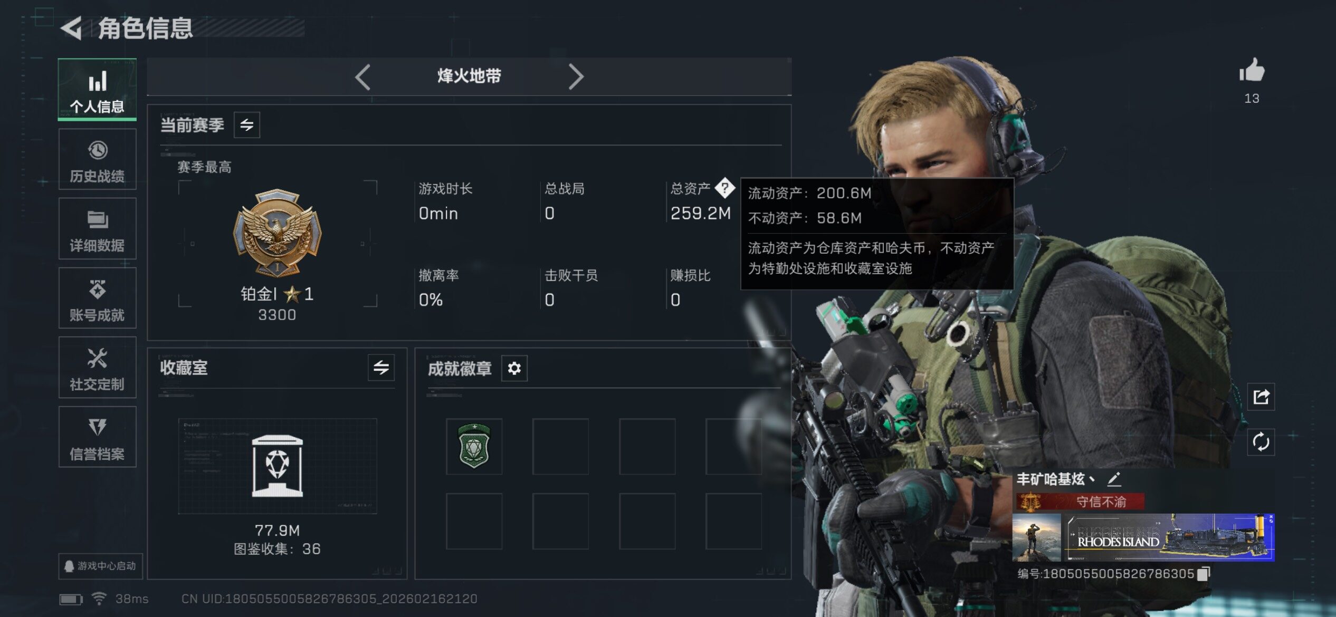The height and width of the screenshot is (617, 1336).
Task: Click the back arrow beside 角色信息
Action: click(71, 28)
